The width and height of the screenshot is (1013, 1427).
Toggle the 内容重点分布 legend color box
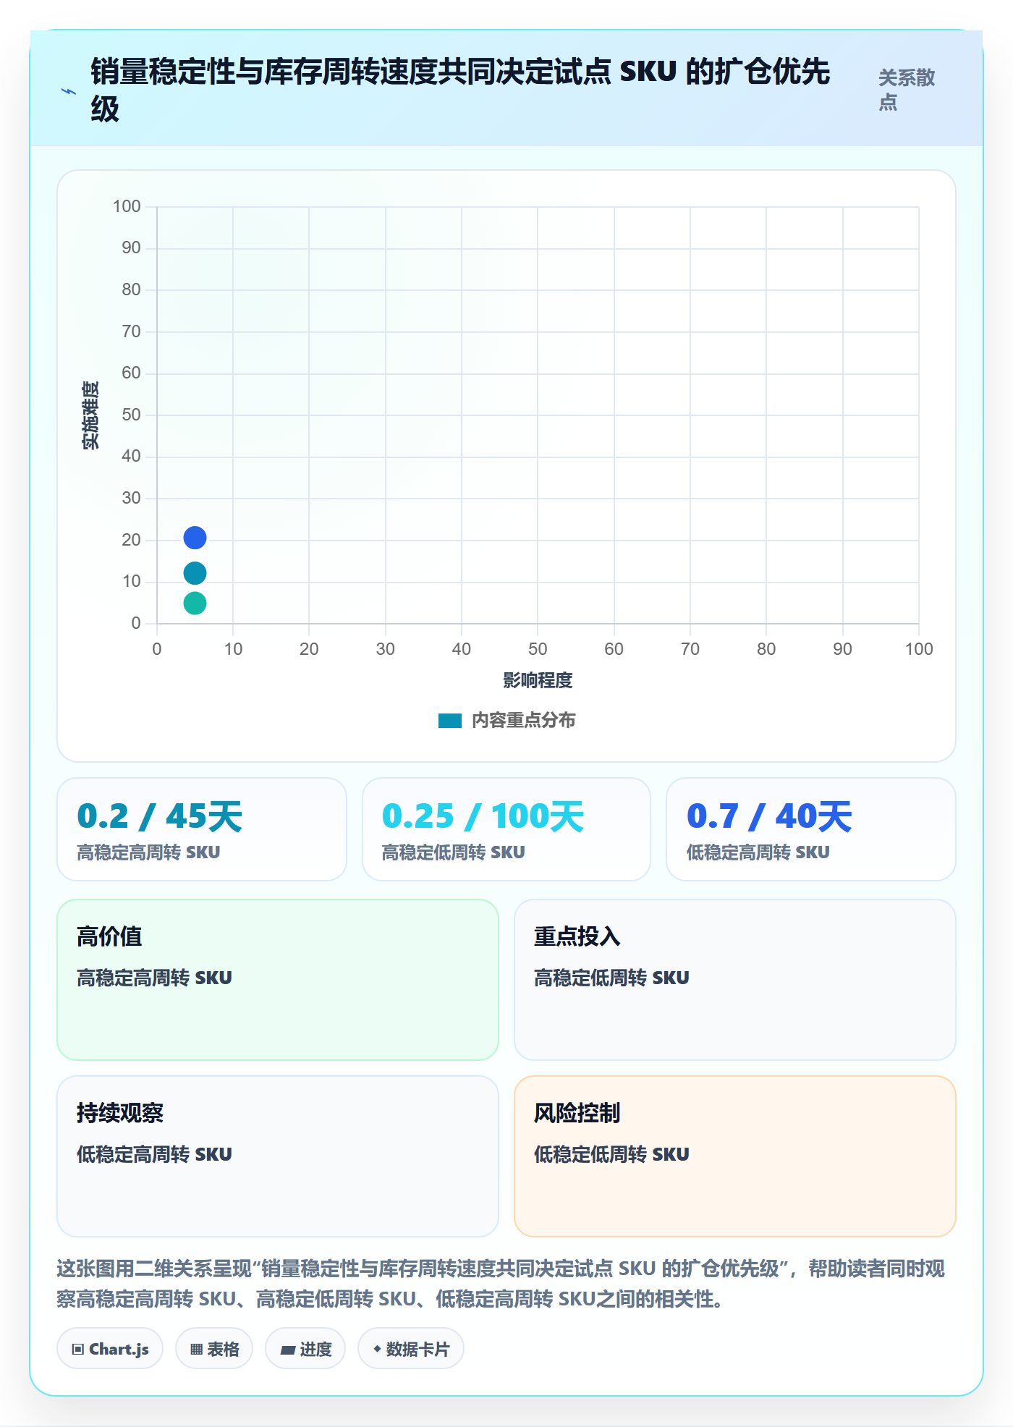[449, 721]
